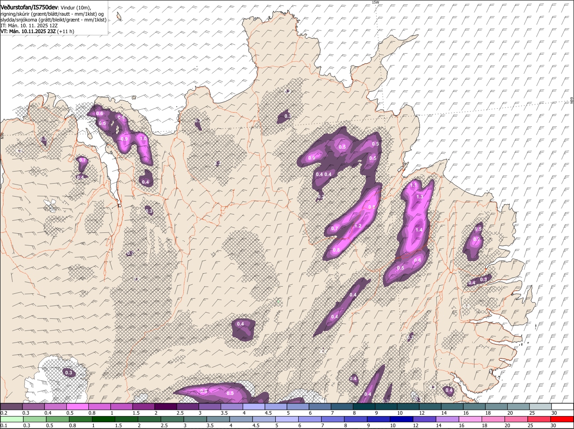The height and width of the screenshot is (429, 574).
Task: Select the snow legend swatch between 1.5 and 2
Action: coord(143,407)
